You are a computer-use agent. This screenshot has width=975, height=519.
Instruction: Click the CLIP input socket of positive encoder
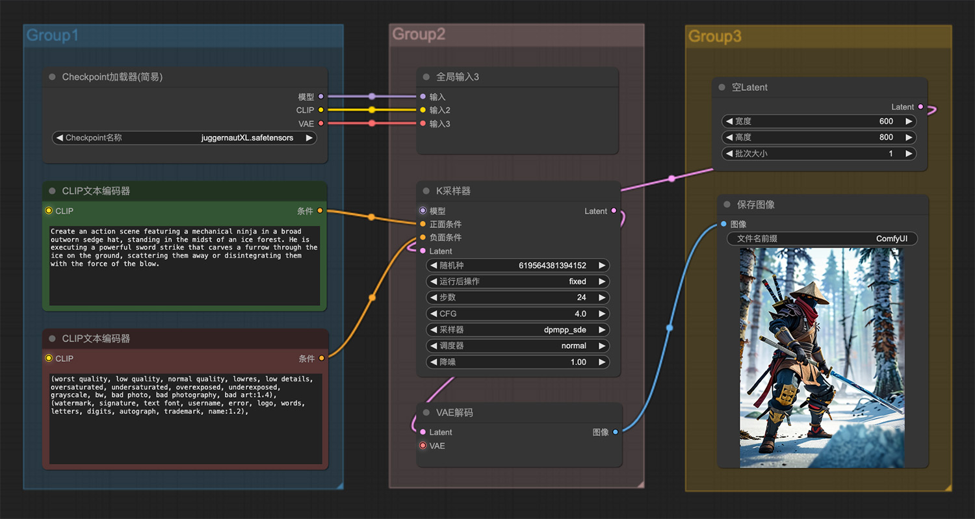[x=49, y=211]
